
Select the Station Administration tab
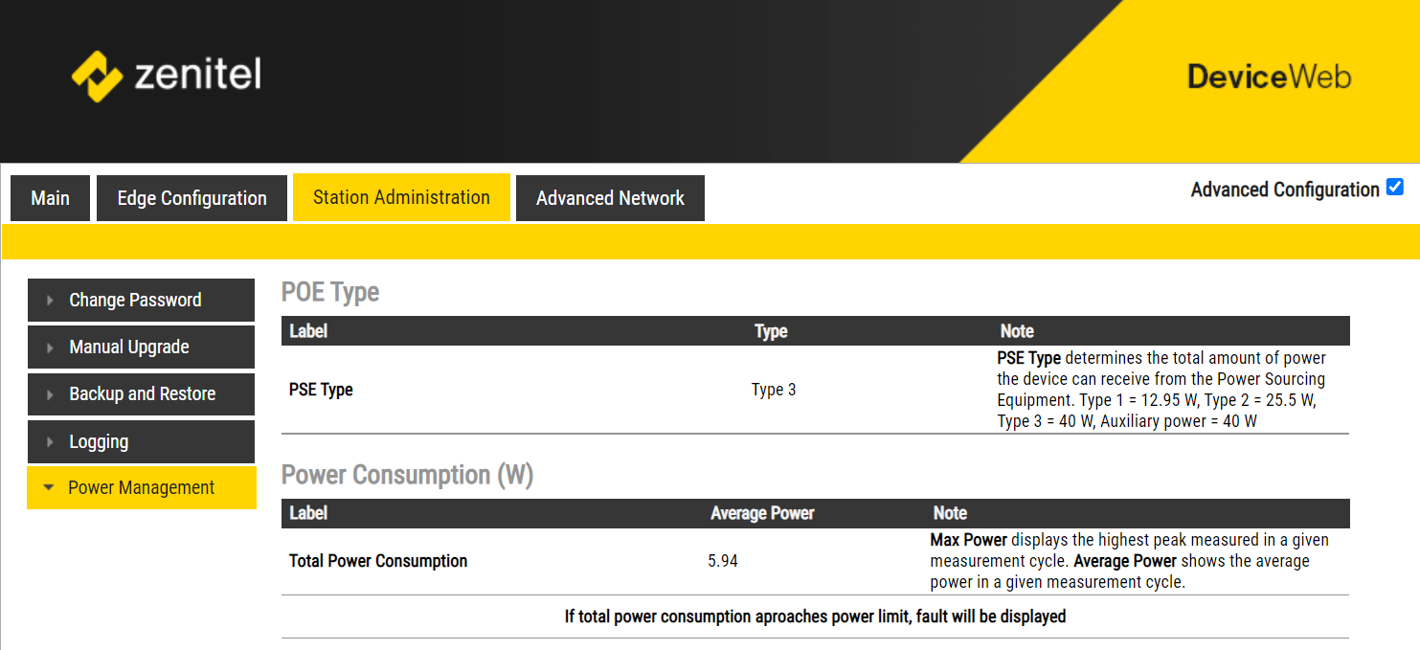click(401, 197)
